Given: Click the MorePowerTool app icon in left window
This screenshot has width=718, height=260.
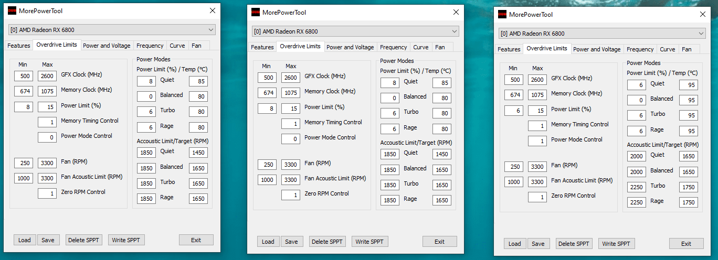Looking at the screenshot, I should coord(12,10).
